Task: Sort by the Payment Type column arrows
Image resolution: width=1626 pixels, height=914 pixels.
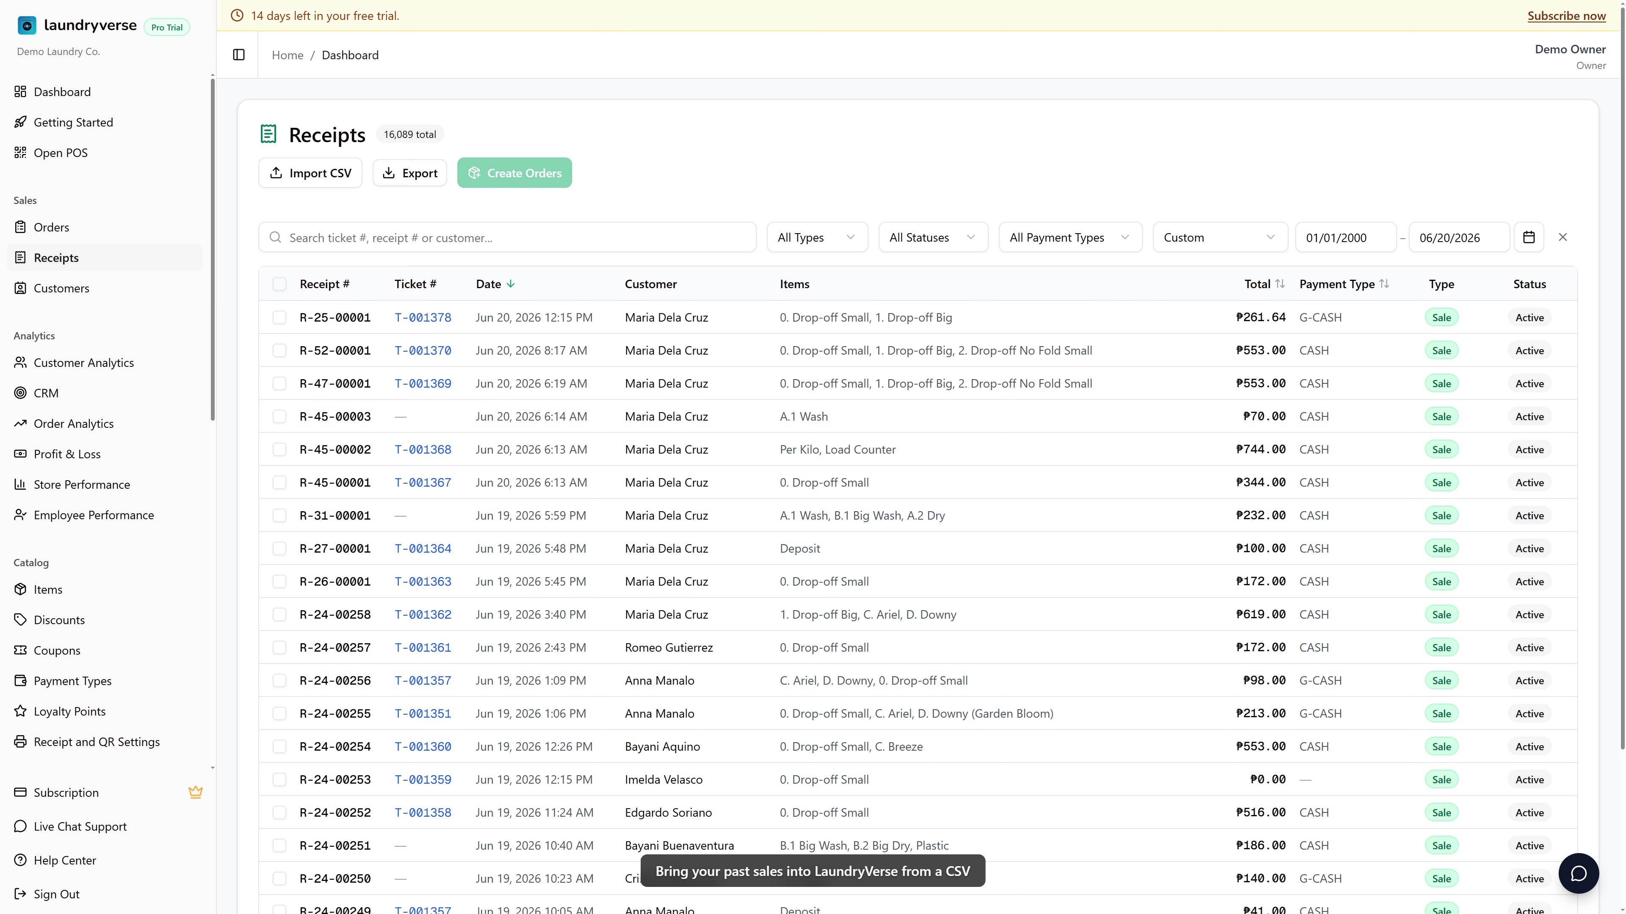Action: click(x=1384, y=284)
